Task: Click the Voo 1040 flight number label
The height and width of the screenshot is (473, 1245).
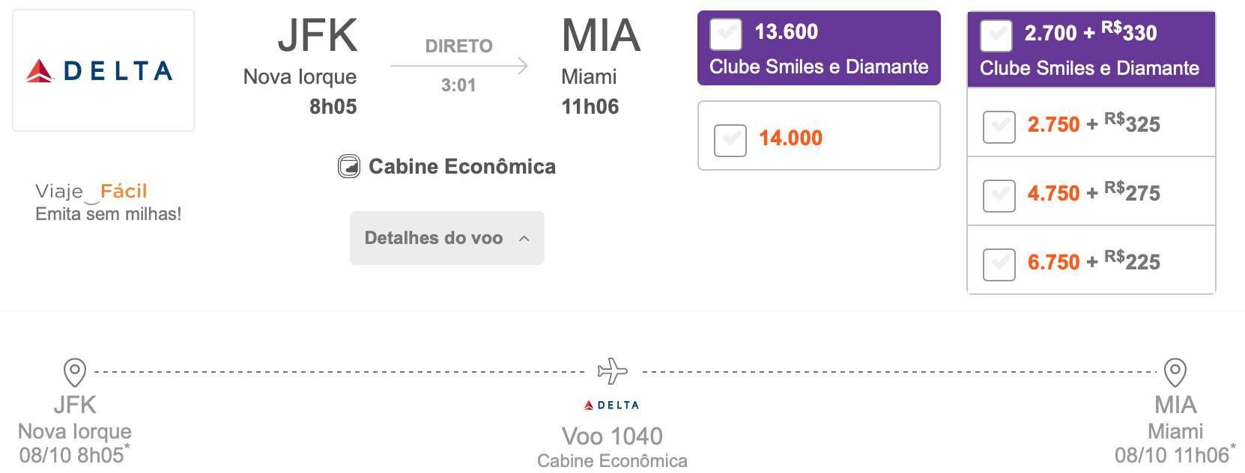Action: (x=612, y=436)
